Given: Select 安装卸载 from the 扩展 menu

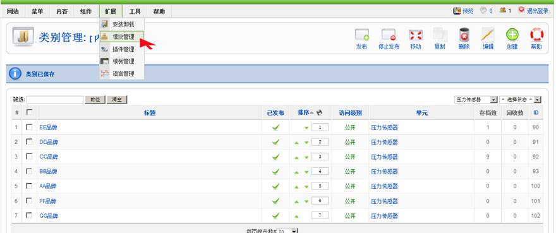Looking at the screenshot, I should coord(121,25).
